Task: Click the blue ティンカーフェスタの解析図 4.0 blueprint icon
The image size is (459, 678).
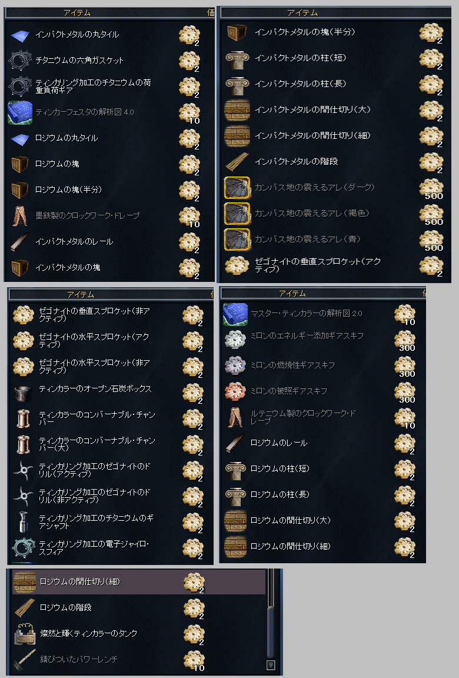Action: pyautogui.click(x=20, y=112)
